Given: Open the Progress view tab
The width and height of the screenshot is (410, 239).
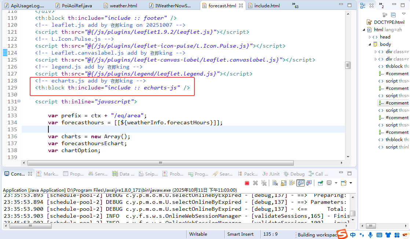Looking at the screenshot, I should click(x=198, y=174).
